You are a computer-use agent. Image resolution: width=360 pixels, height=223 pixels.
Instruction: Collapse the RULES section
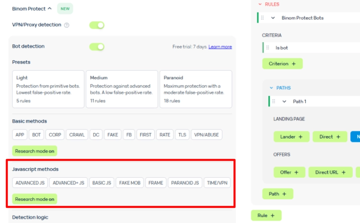pos(260,4)
